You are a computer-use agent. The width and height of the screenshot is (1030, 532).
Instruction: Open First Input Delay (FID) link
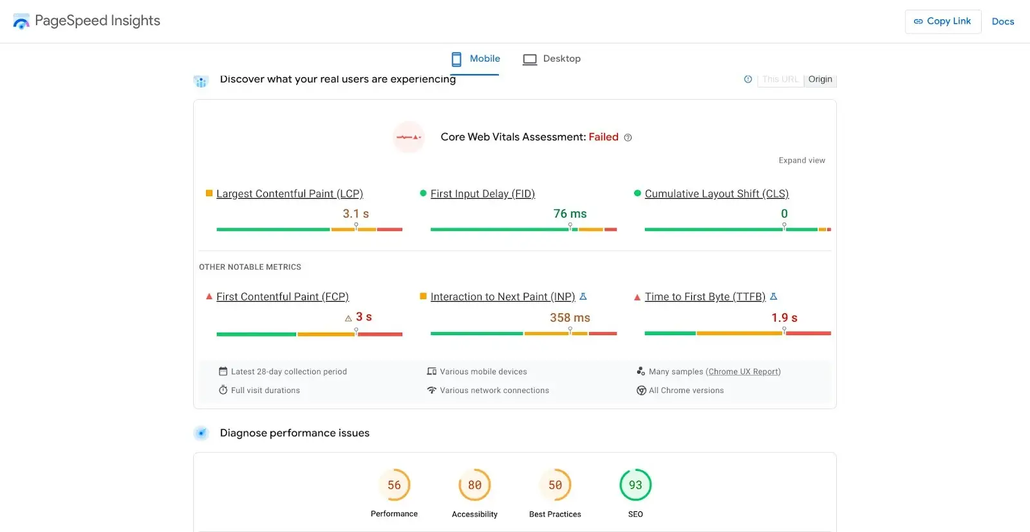tap(483, 194)
